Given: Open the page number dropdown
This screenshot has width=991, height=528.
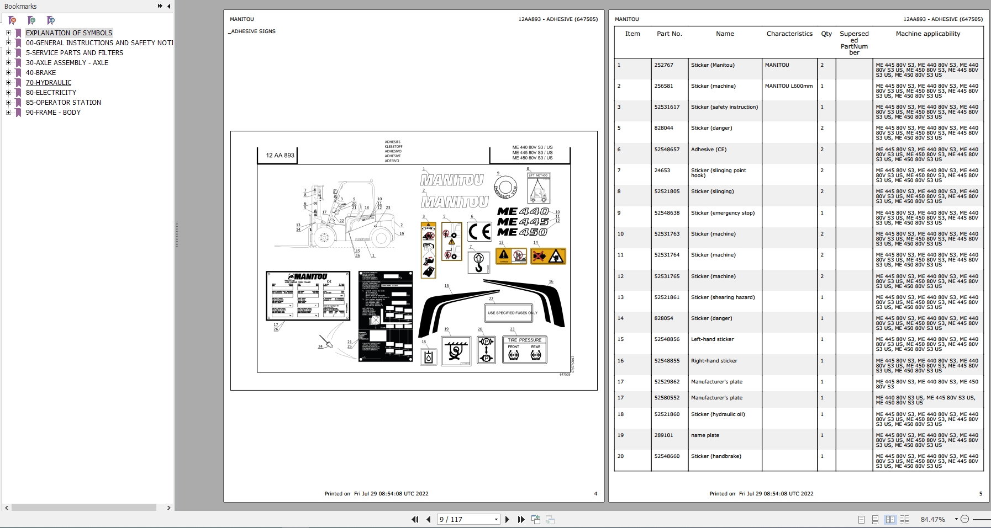Looking at the screenshot, I should (x=496, y=519).
